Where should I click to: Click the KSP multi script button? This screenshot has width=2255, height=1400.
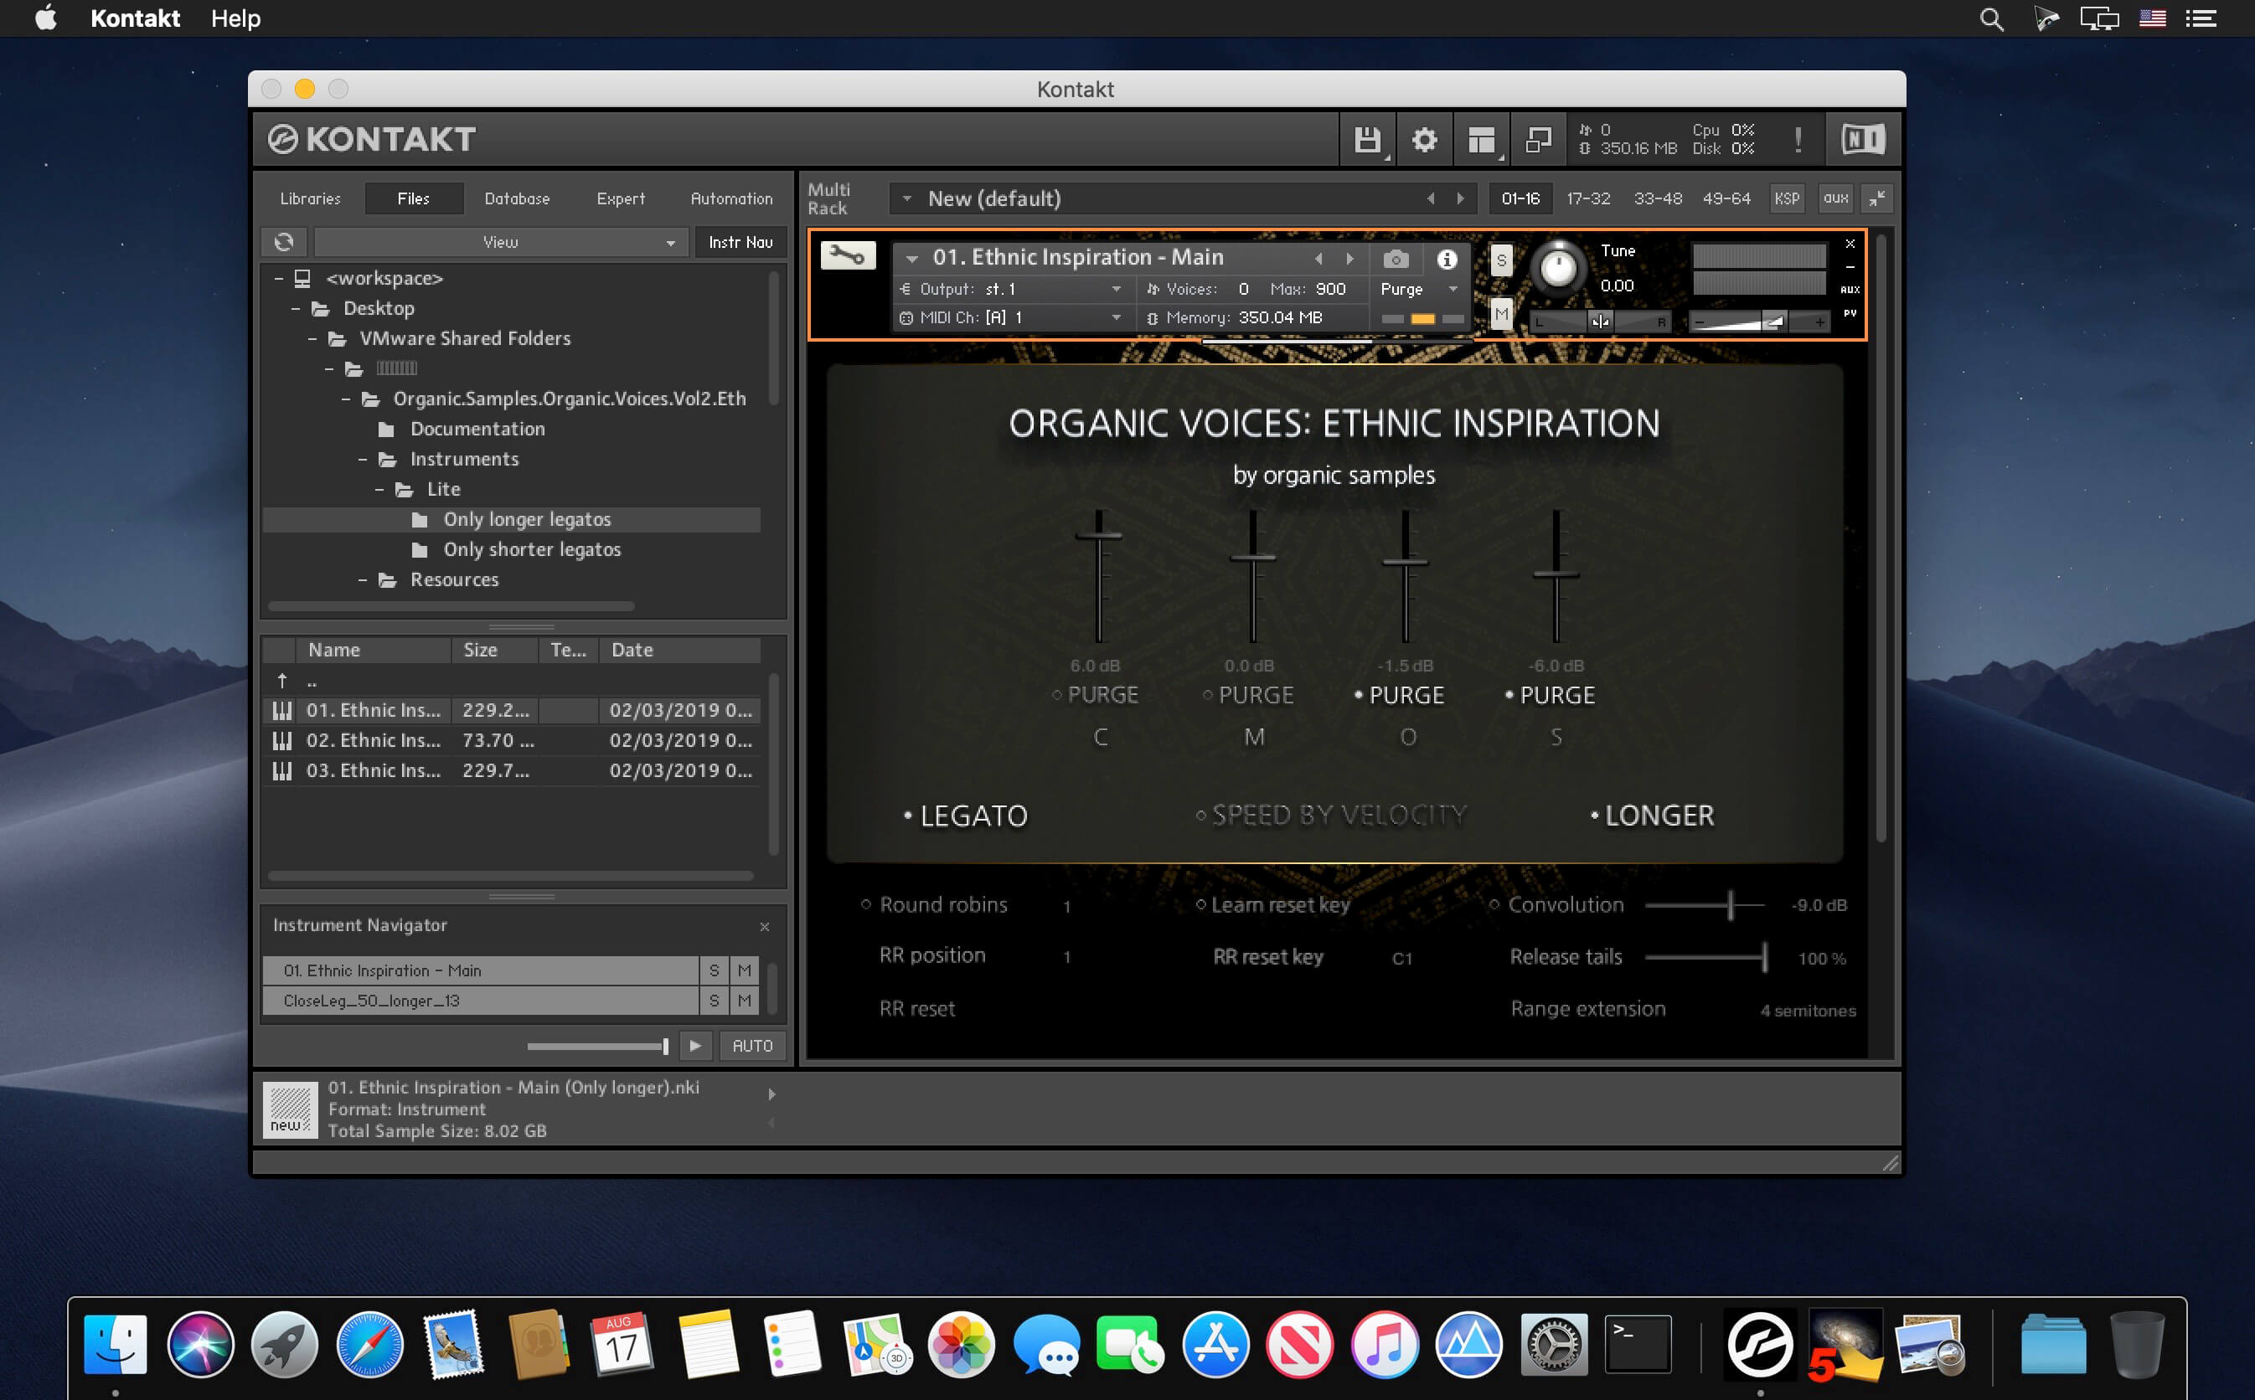1787,198
